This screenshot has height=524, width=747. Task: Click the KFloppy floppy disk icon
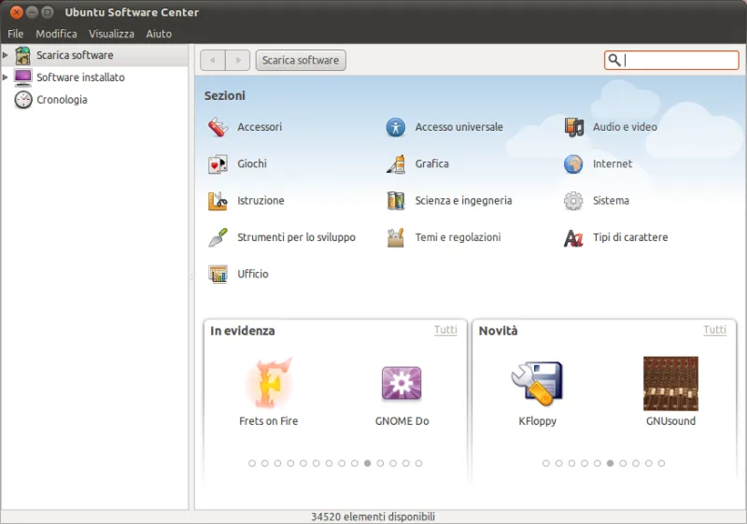point(537,383)
